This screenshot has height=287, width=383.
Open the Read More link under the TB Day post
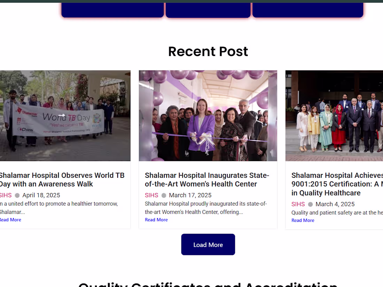click(x=10, y=220)
